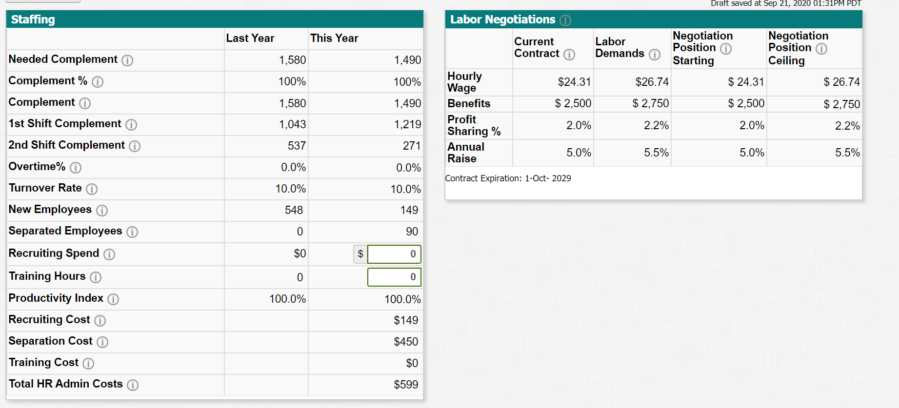Viewport: 899px width, 408px height.
Task: Open the Current Contract info icon
Action: coord(569,55)
